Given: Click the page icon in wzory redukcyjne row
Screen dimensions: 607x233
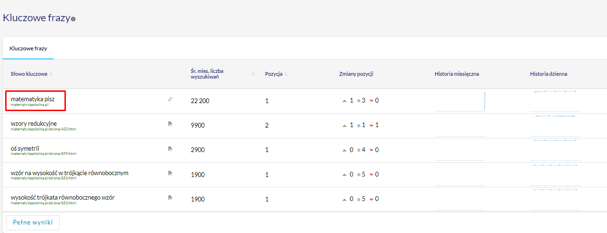Looking at the screenshot, I should click(170, 124).
